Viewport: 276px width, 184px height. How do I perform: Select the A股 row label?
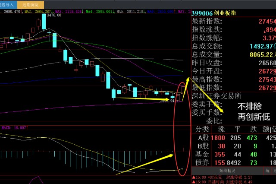tap(203, 138)
